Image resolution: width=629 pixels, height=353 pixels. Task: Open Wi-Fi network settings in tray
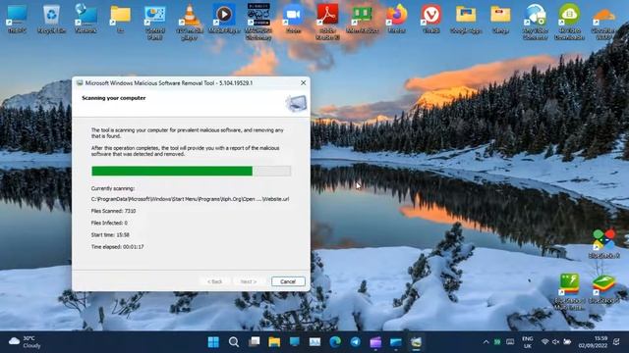point(544,342)
